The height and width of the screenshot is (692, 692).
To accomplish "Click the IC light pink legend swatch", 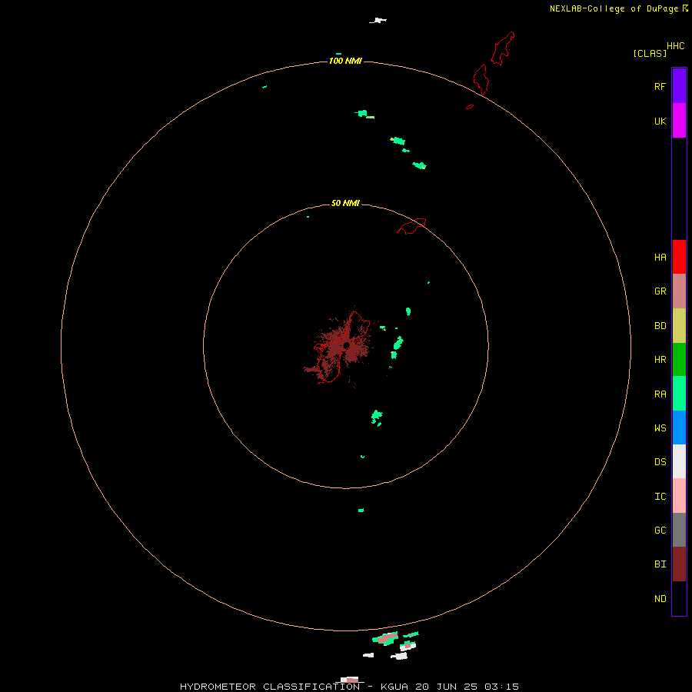I will 679,496.
